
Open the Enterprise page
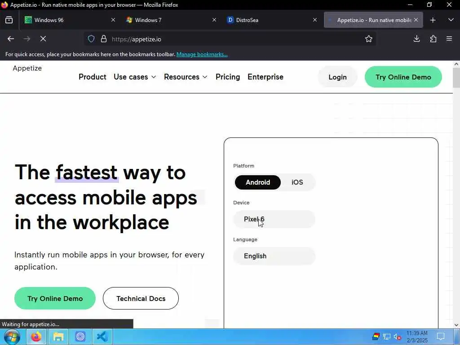coord(265,77)
